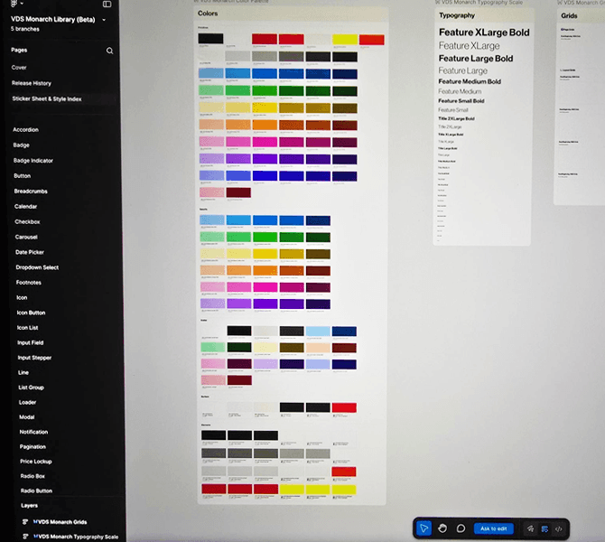Click the Colors frame heading

point(208,14)
